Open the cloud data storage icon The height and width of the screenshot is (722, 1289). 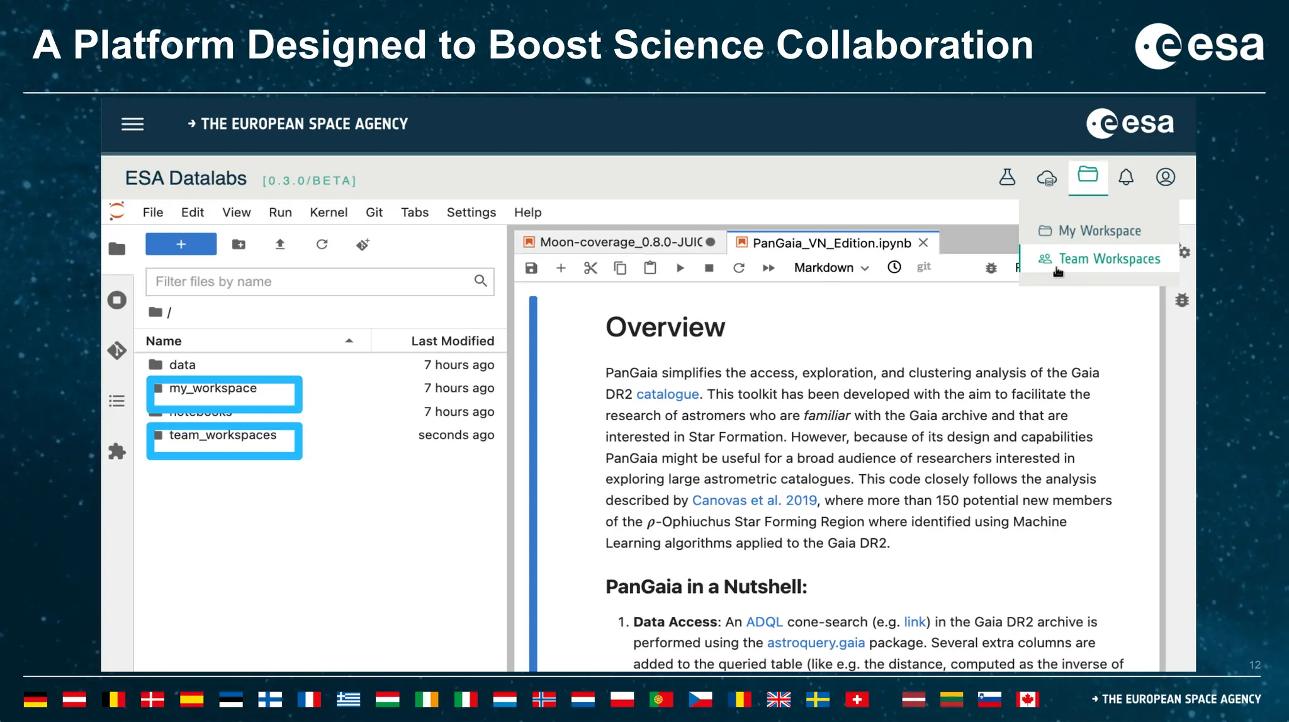[x=1047, y=178]
